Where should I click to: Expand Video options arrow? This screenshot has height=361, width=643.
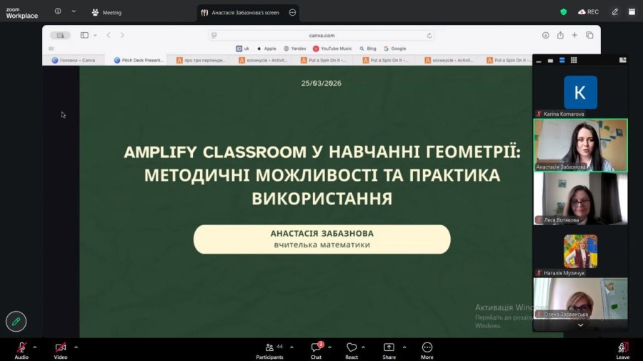[x=76, y=347]
